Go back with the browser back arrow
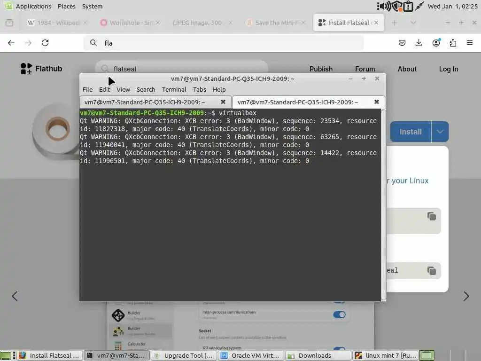Image resolution: width=481 pixels, height=361 pixels. [11, 43]
